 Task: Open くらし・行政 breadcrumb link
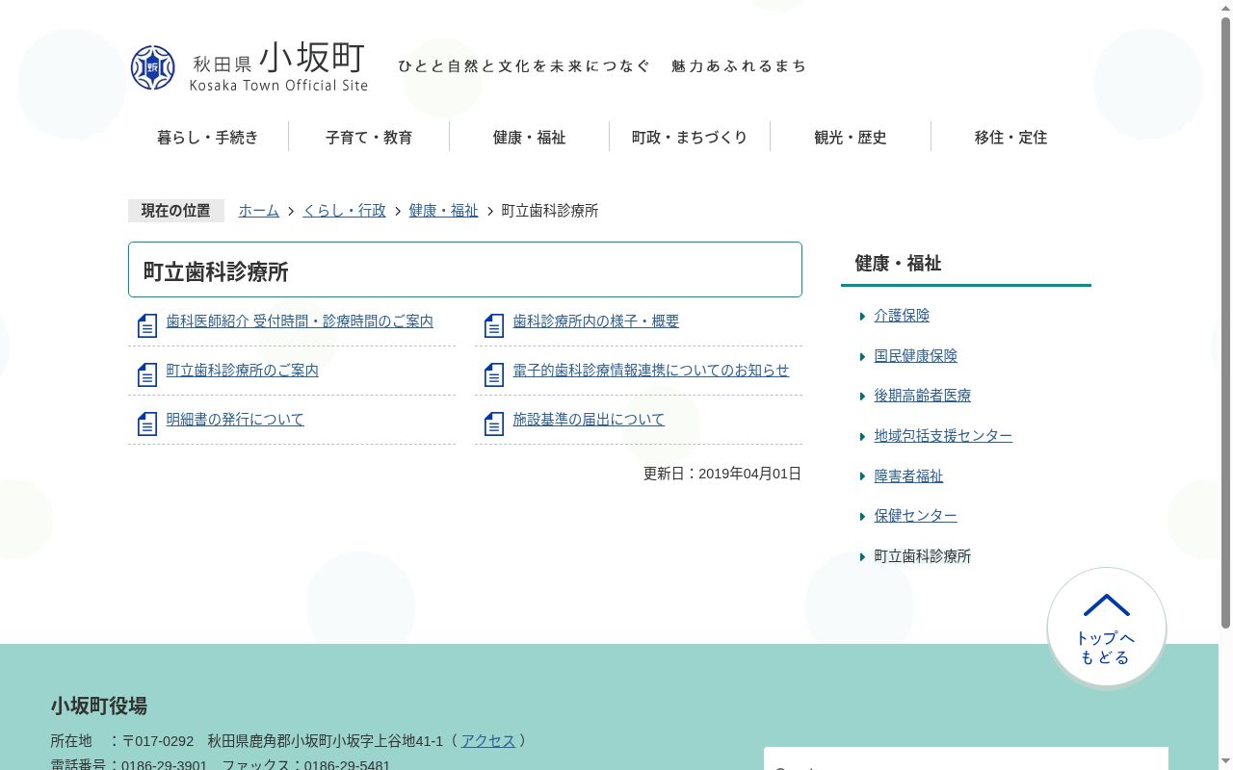(x=344, y=211)
